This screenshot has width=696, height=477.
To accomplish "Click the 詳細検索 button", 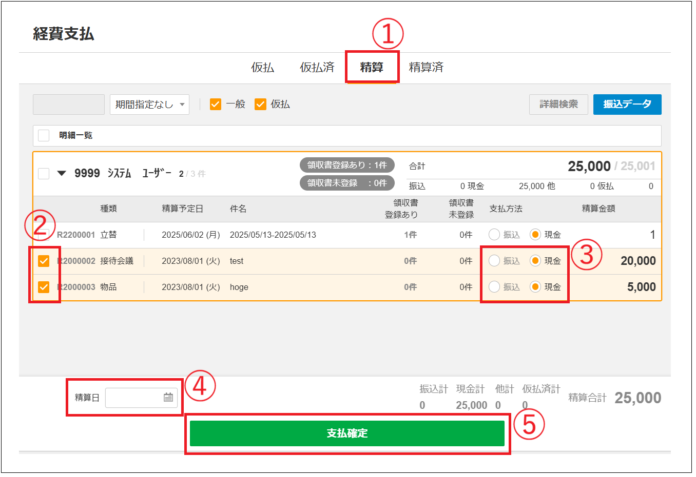I will (558, 105).
